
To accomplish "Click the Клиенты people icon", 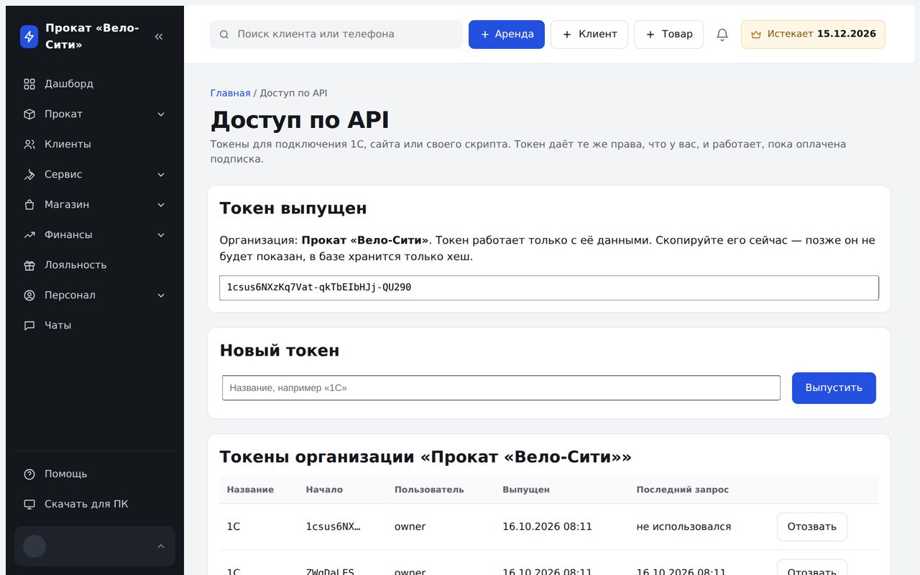I will point(29,144).
